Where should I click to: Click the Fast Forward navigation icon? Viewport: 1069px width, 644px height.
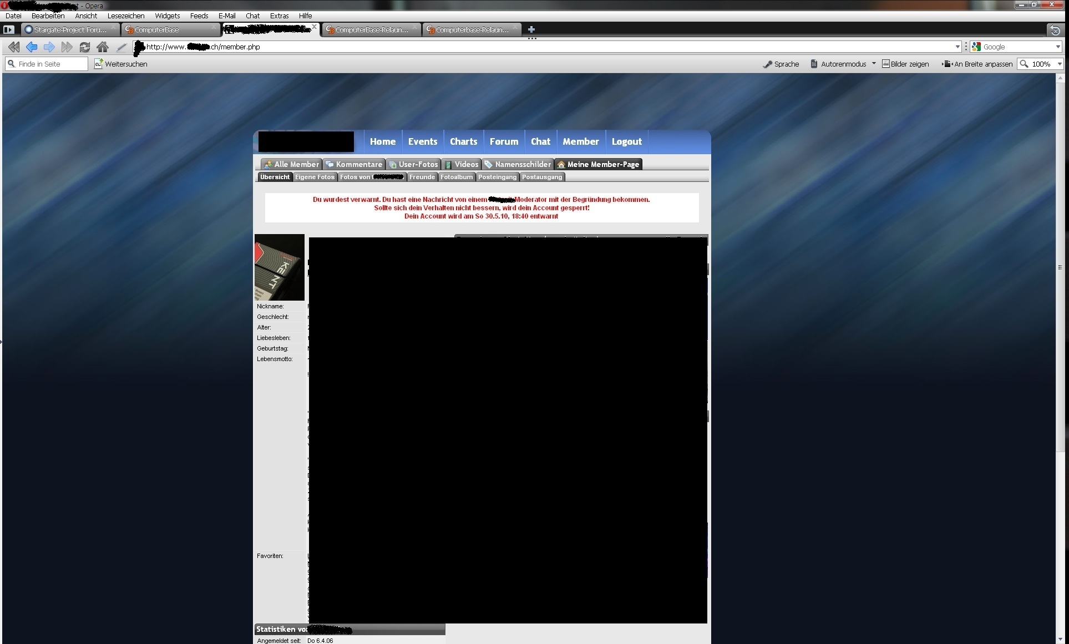[x=67, y=47]
